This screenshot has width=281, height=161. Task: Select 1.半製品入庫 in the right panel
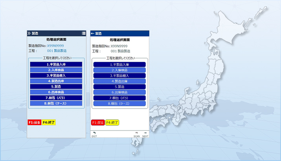119,64
